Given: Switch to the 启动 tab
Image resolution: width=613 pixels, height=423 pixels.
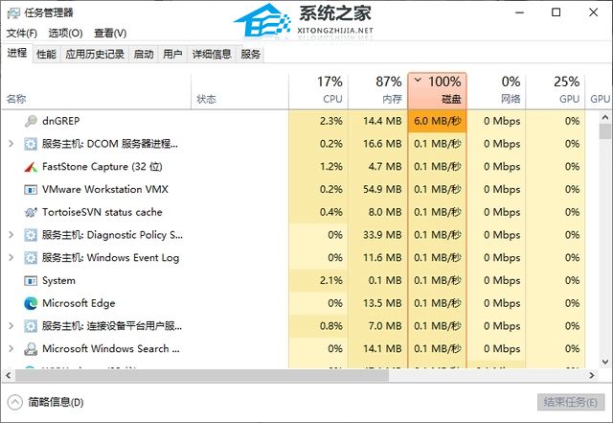Looking at the screenshot, I should (x=144, y=54).
